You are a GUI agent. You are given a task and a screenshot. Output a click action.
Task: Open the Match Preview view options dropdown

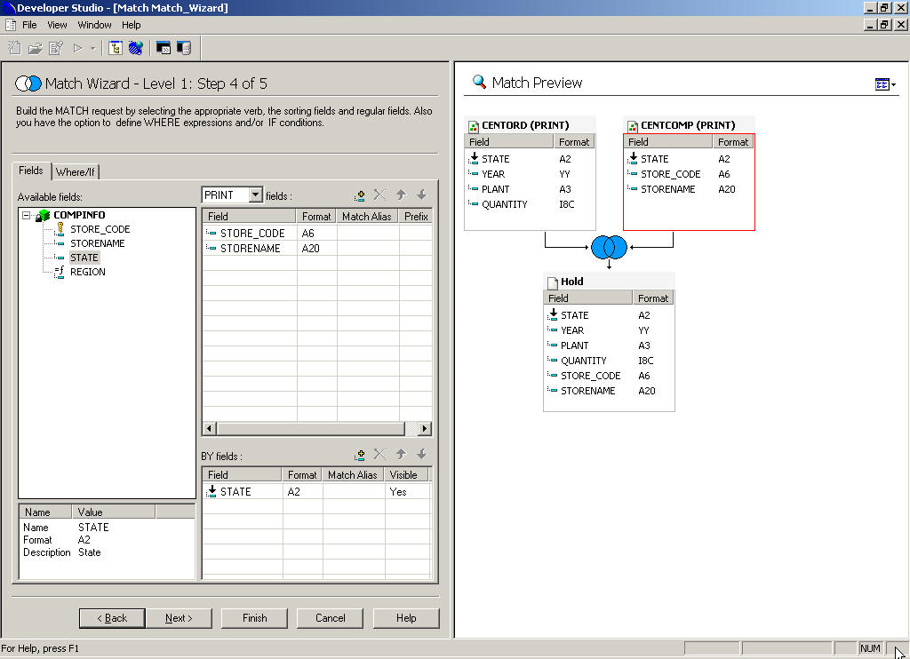(x=885, y=84)
